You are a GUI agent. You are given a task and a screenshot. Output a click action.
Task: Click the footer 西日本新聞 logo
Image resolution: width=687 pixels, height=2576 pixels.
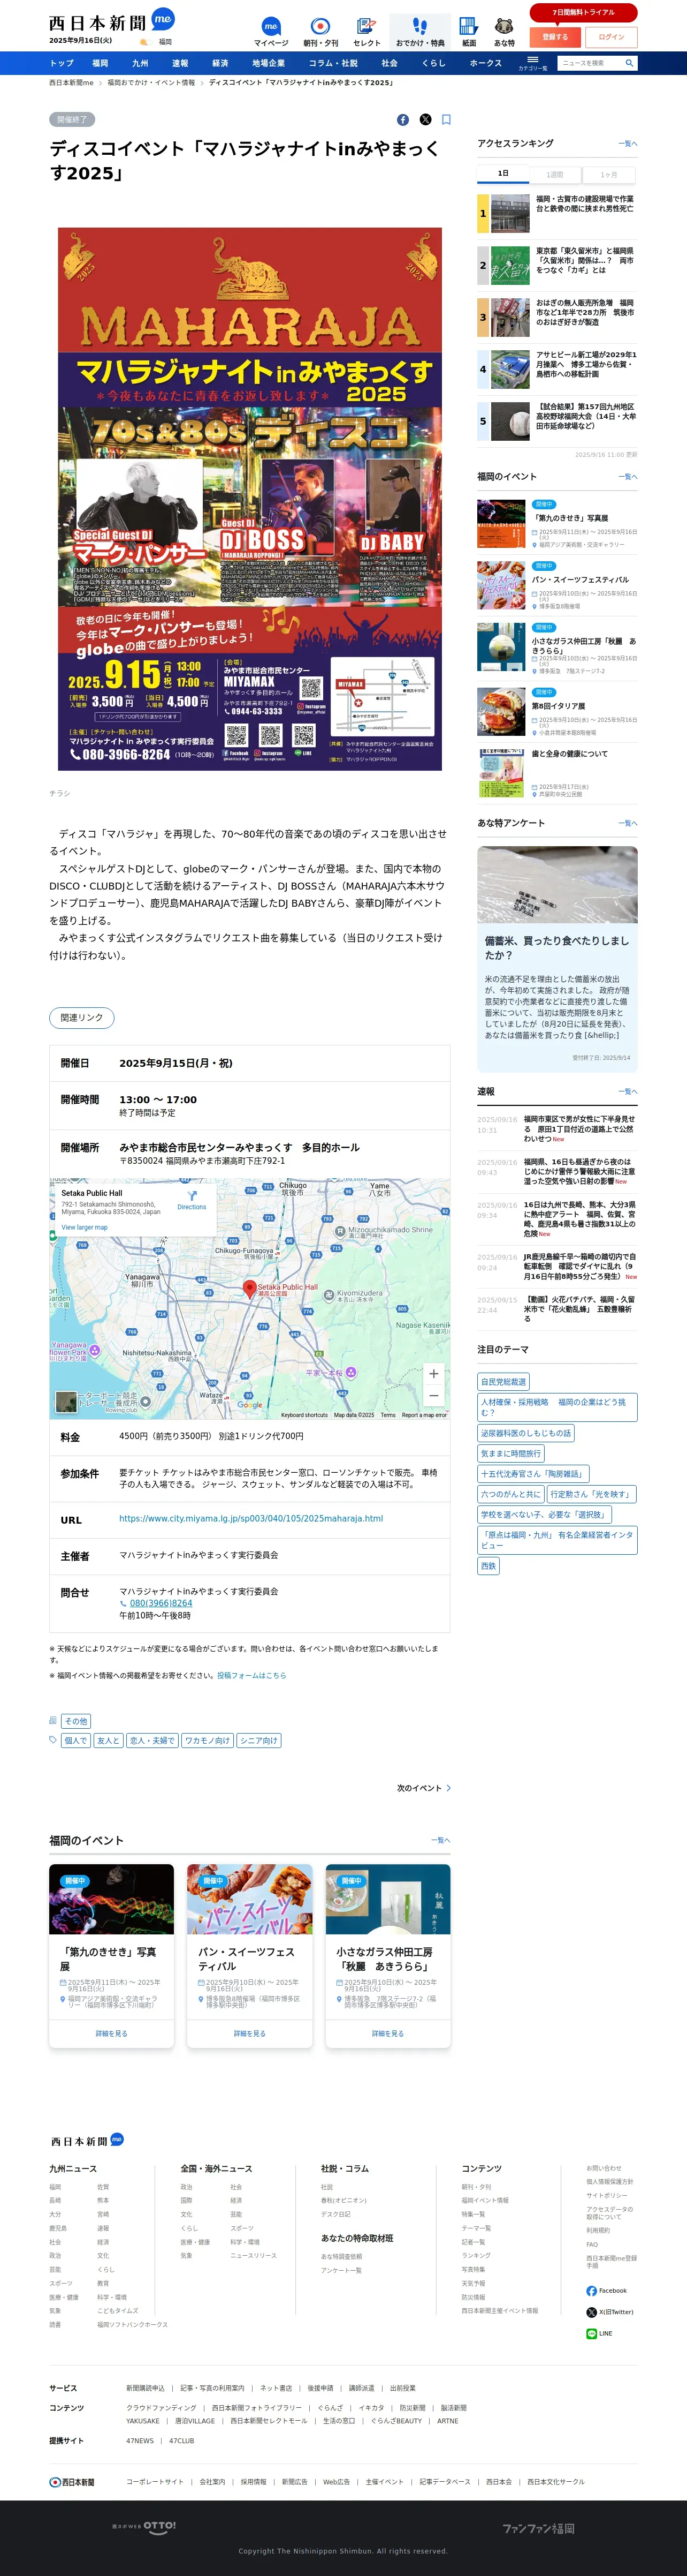[72, 2482]
